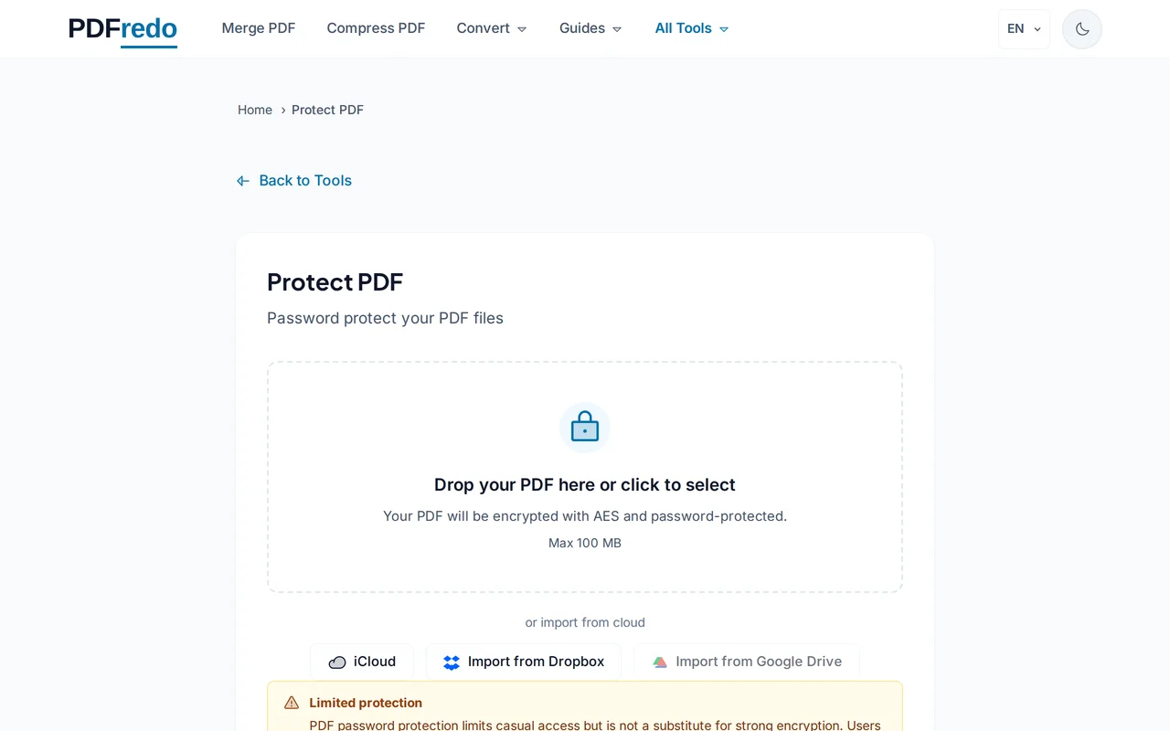Click the warning triangle in Limited protection notice
The width and height of the screenshot is (1170, 731).
pyautogui.click(x=291, y=702)
